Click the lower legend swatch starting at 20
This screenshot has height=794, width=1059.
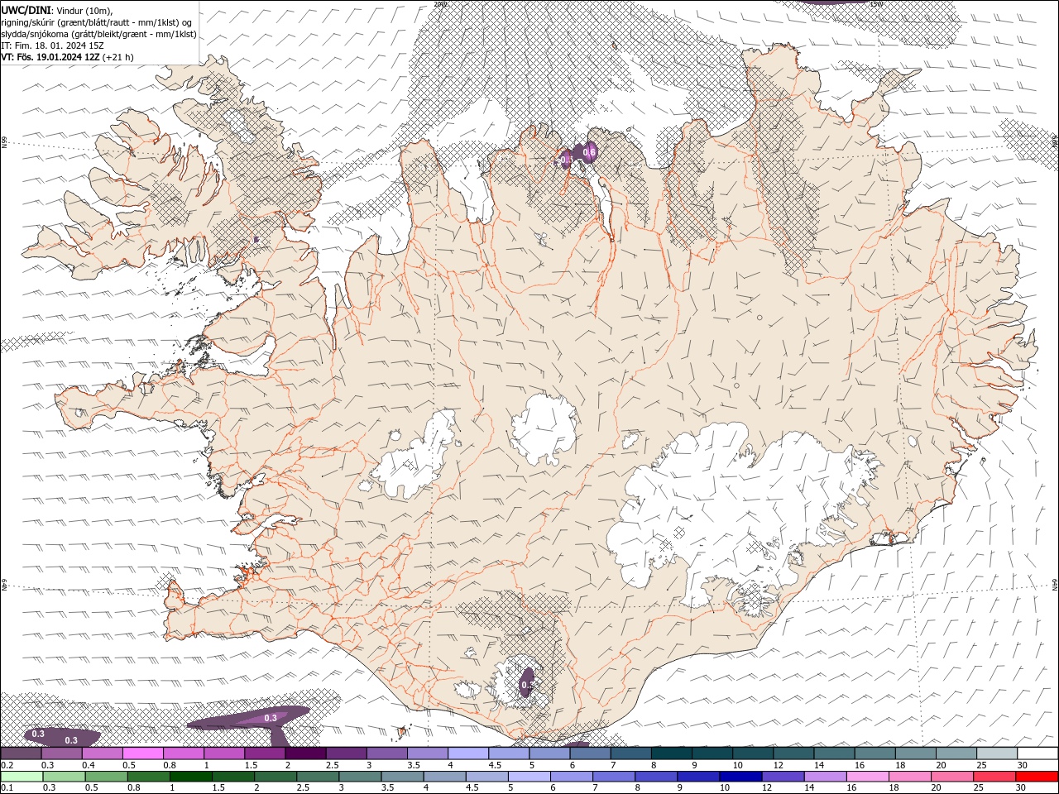952,777
